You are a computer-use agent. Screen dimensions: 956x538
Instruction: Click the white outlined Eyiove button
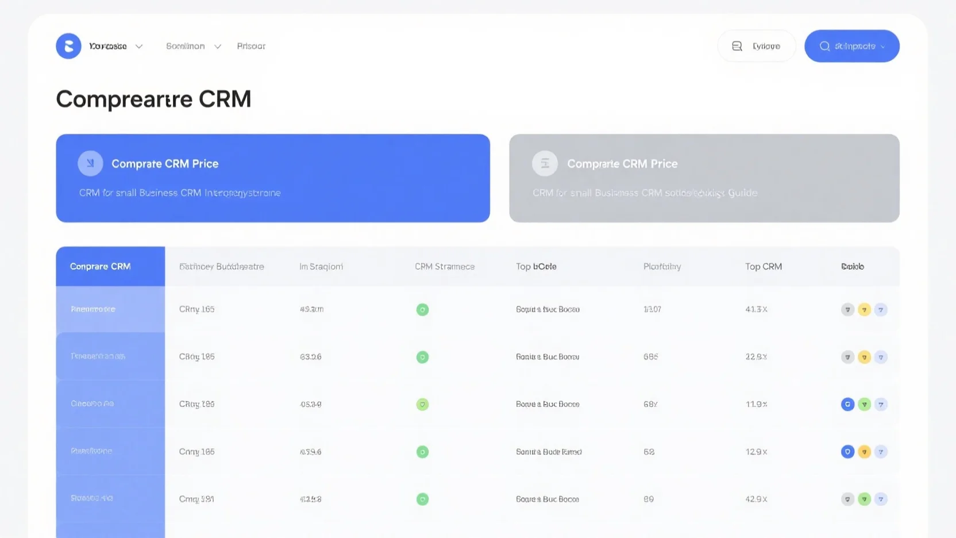(756, 46)
